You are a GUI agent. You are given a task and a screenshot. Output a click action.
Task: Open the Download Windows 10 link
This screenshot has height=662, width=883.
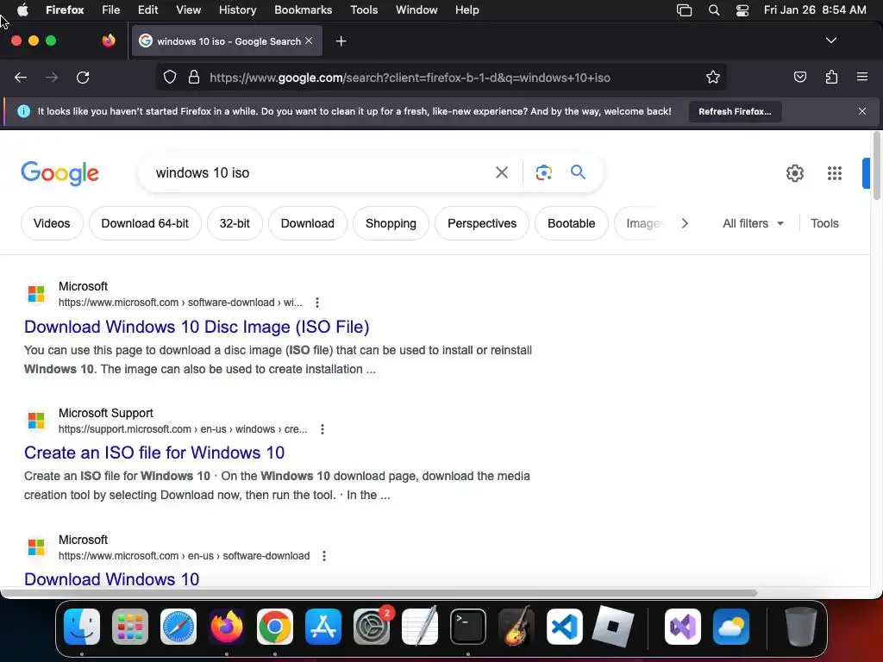click(111, 578)
